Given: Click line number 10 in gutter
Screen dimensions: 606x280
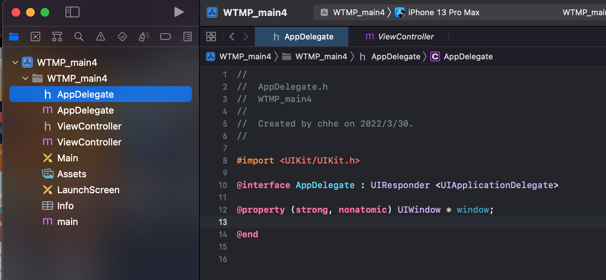Looking at the screenshot, I should pos(223,185).
